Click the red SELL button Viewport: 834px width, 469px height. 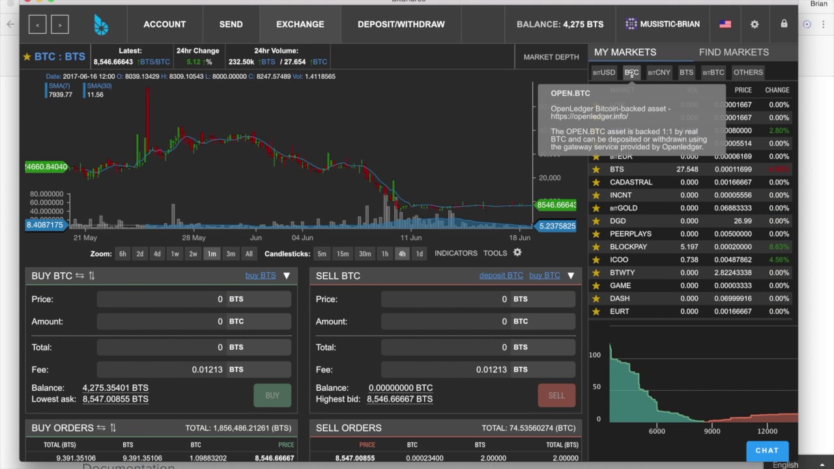tap(556, 395)
